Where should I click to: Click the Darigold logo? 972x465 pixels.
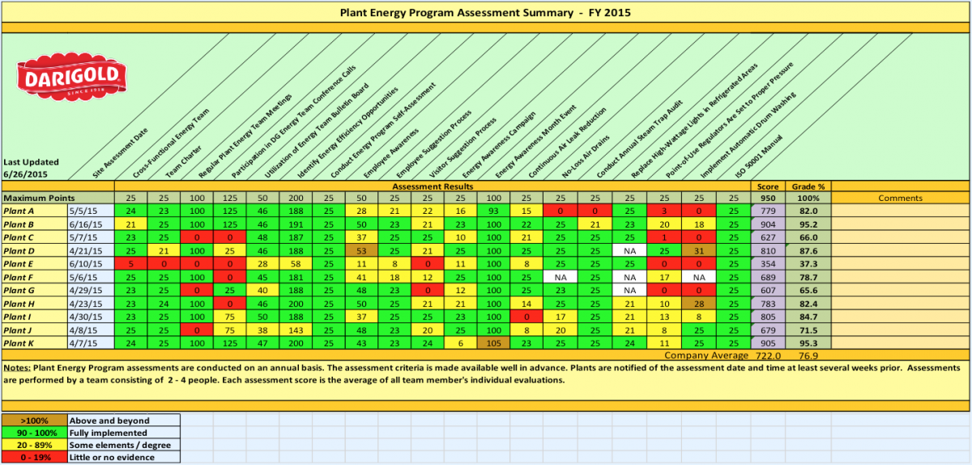click(72, 78)
